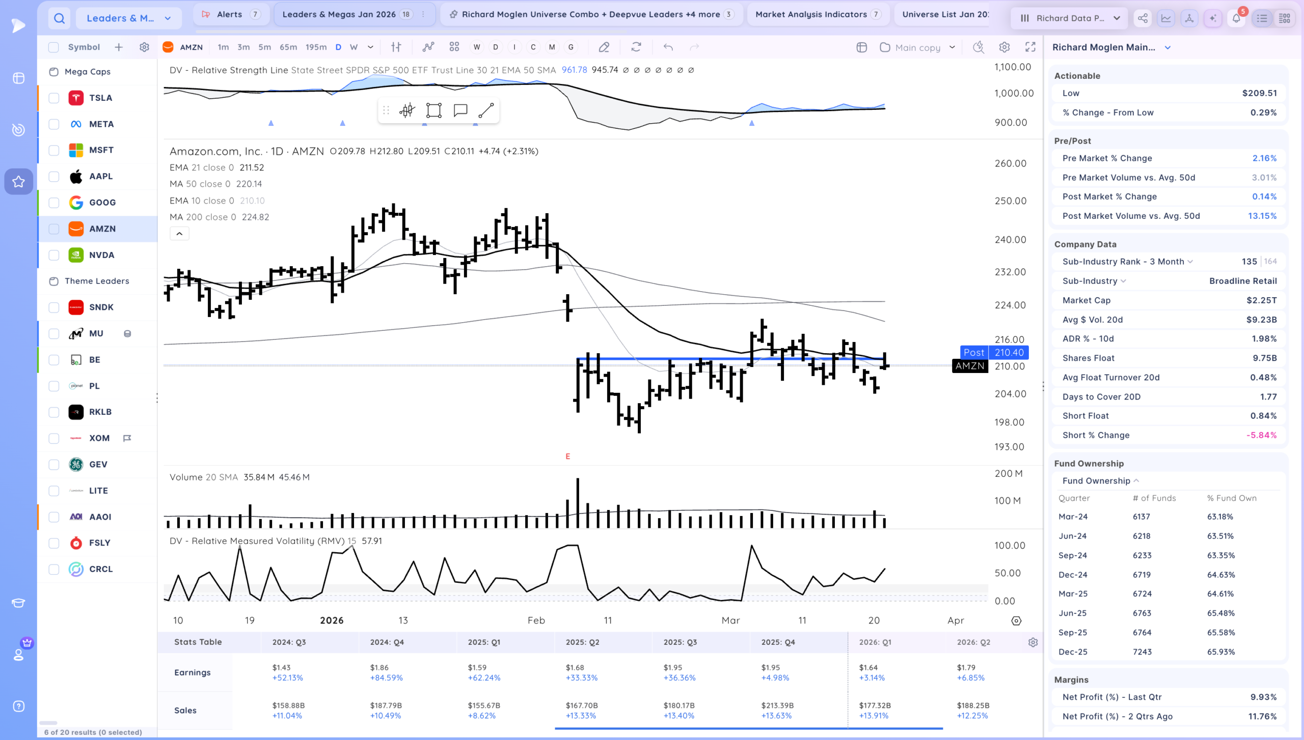This screenshot has height=740, width=1304.
Task: Check the TSLA row checkbox
Action: click(x=54, y=98)
